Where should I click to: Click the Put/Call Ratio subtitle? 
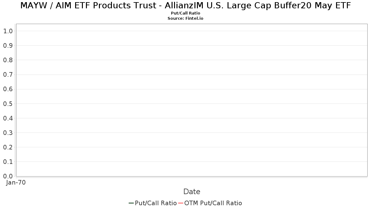pyautogui.click(x=185, y=13)
